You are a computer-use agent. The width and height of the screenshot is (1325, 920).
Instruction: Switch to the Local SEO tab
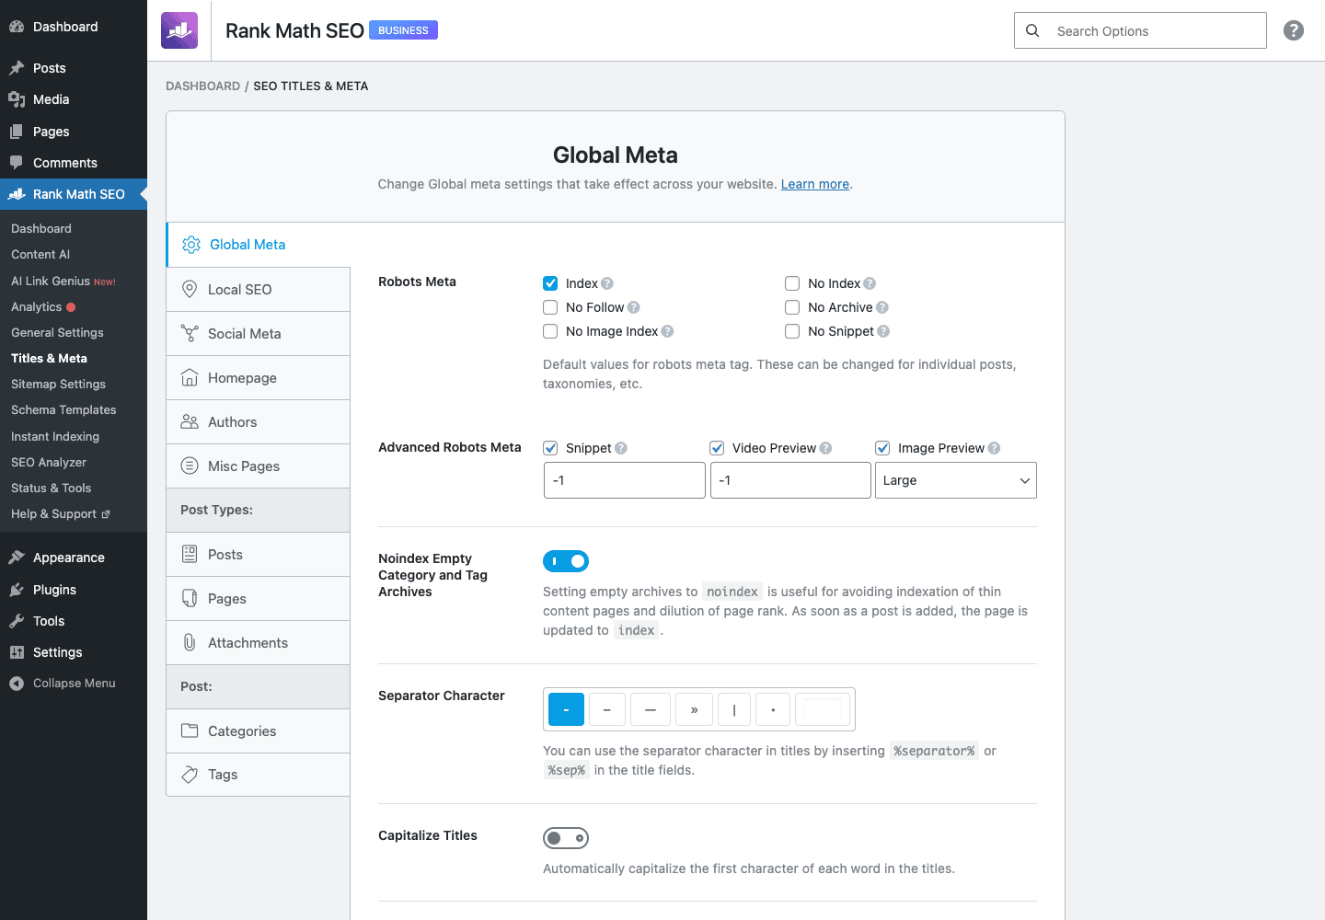[259, 289]
